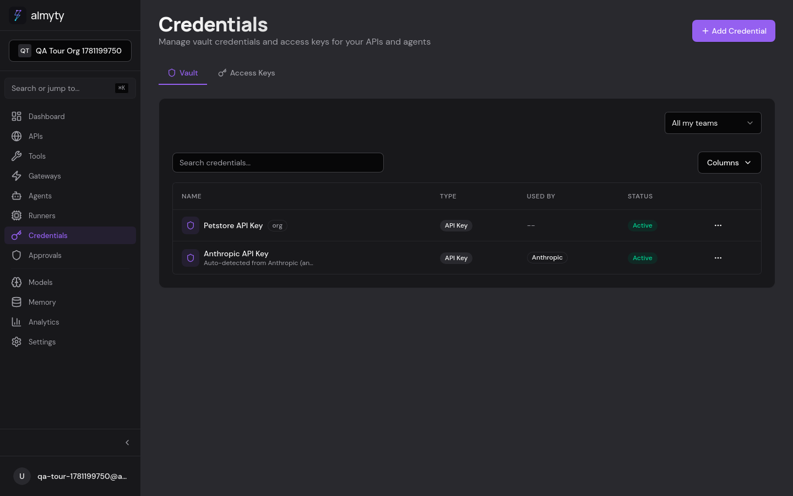
Task: Open Memory via the database icon
Action: click(x=17, y=302)
